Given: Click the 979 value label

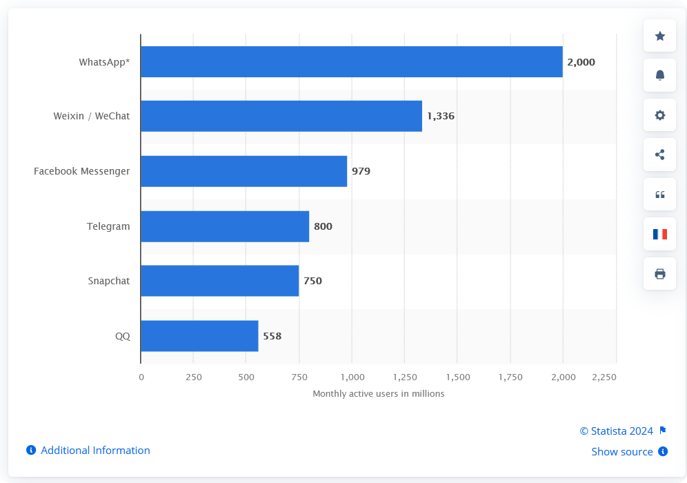Looking at the screenshot, I should coord(361,171).
